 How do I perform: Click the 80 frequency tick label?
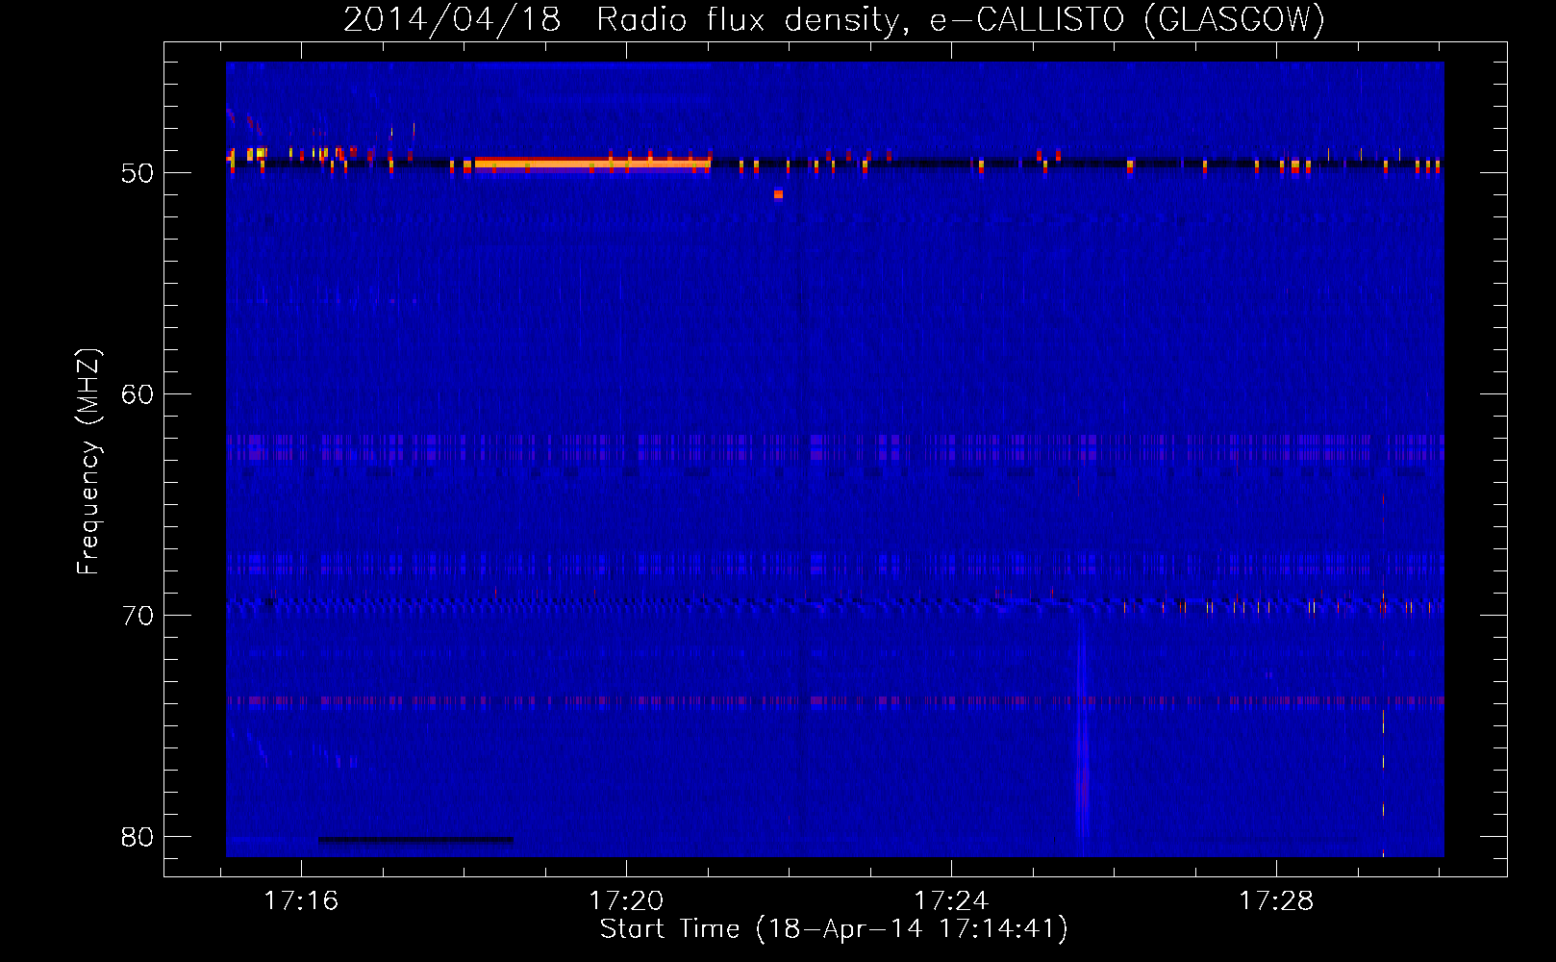(138, 837)
